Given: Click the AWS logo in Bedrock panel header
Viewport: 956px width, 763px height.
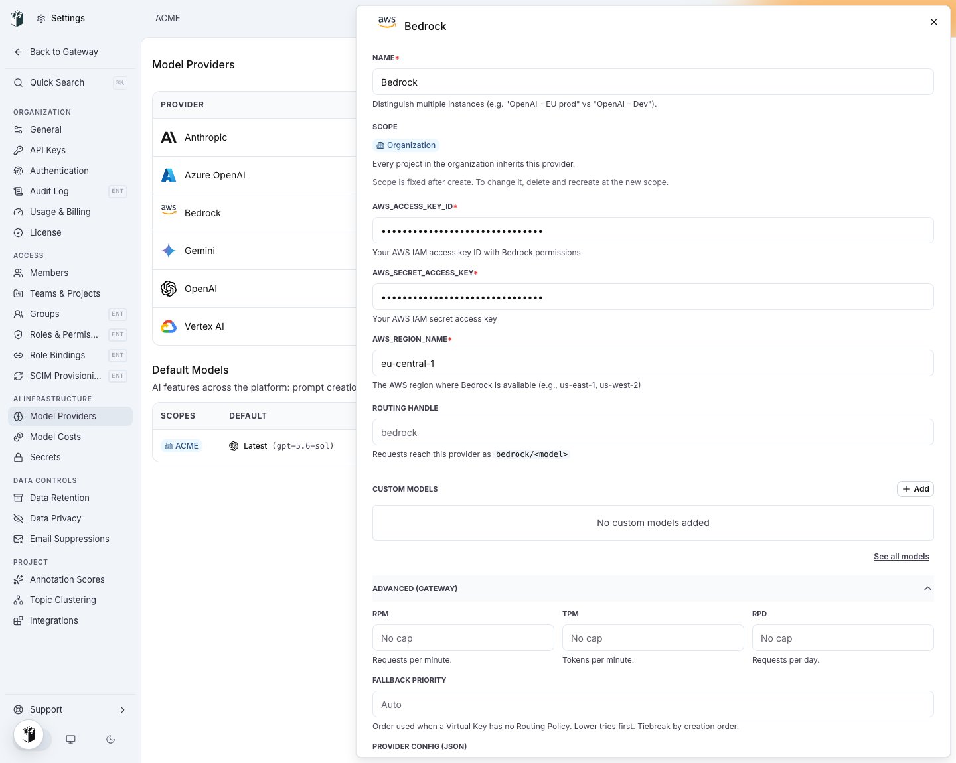Looking at the screenshot, I should [x=387, y=22].
